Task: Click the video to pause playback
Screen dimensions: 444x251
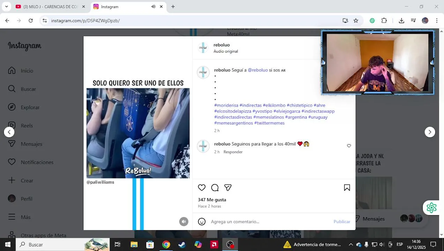Action: 138,133
